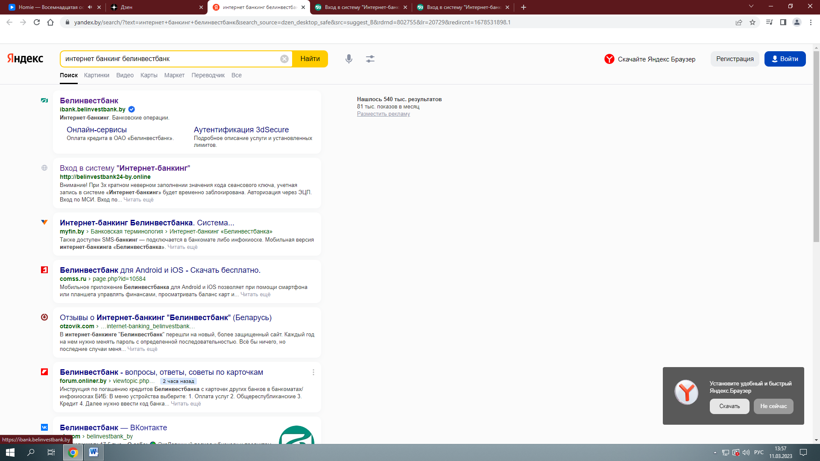The image size is (820, 461).
Task: Click the Войти login button
Action: (x=785, y=59)
